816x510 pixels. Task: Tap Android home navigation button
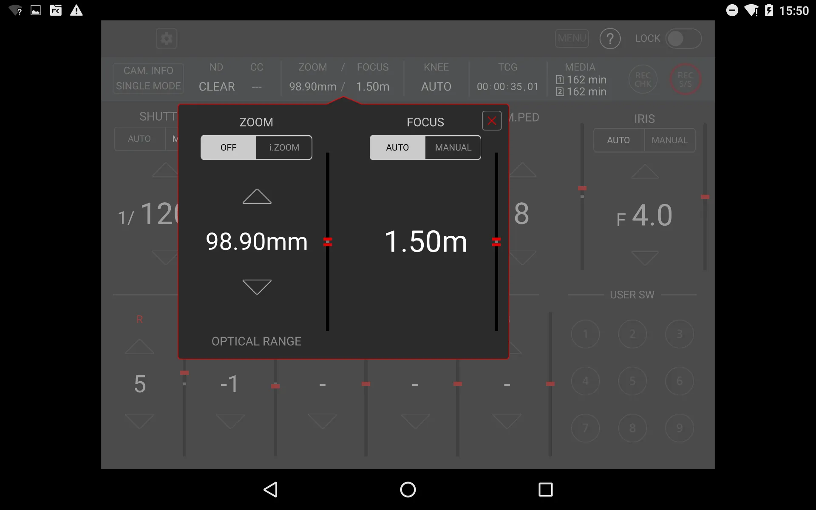point(408,490)
